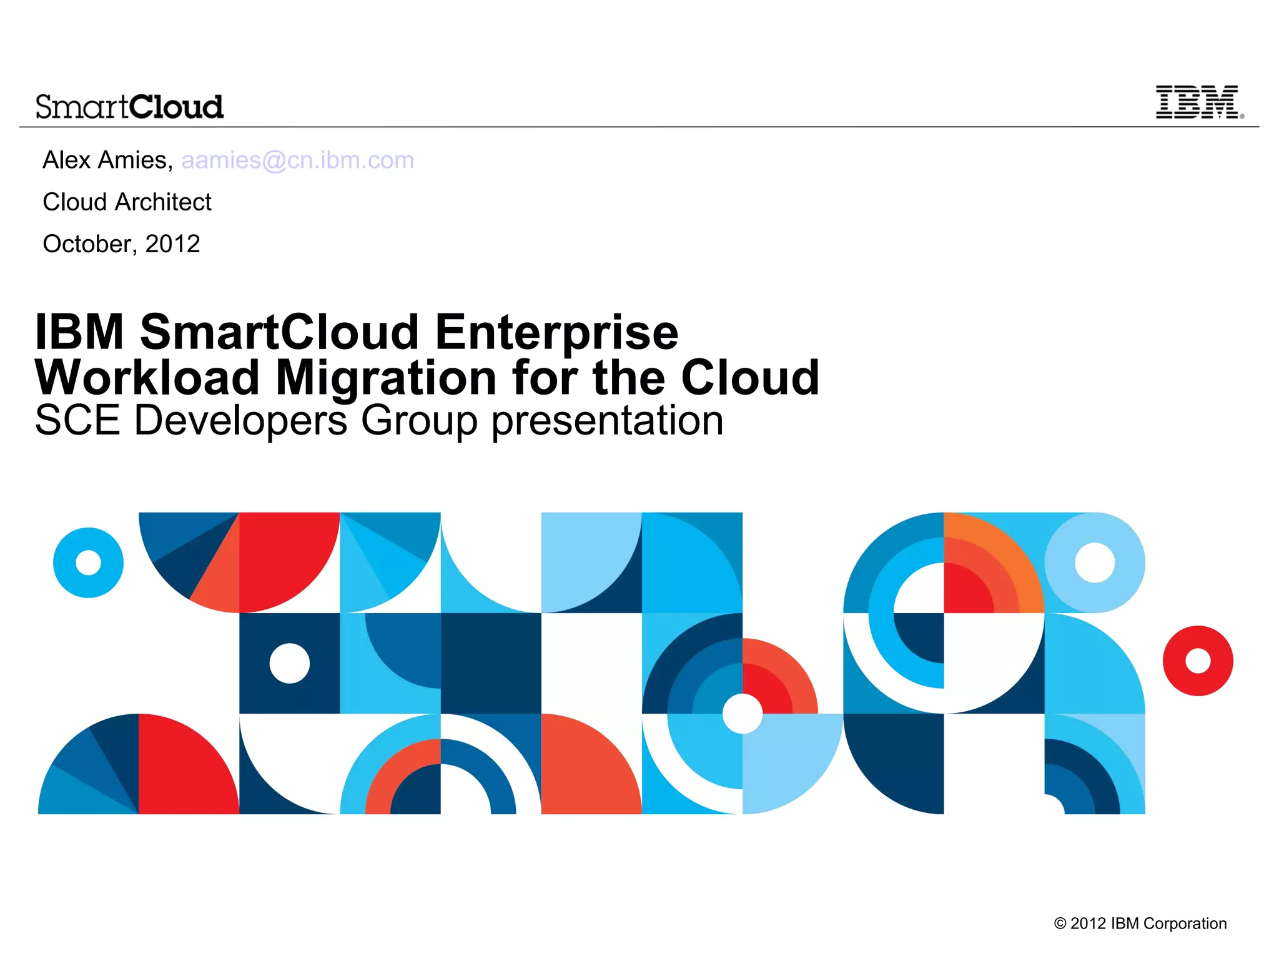Open the aamies@cn.ibm.com email link

(297, 160)
